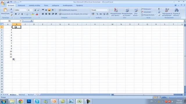
Task: Switch to Normal view in status bar
Action: point(154,97)
